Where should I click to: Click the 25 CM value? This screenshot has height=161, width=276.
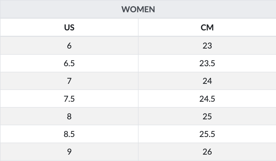pyautogui.click(x=207, y=116)
